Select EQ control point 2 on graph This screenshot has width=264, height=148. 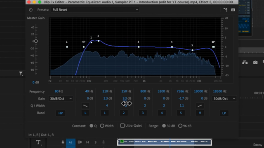pyautogui.click(x=99, y=41)
